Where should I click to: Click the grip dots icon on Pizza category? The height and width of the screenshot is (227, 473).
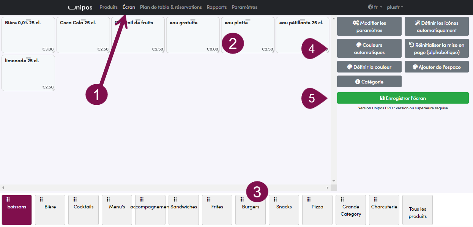tap(309, 199)
